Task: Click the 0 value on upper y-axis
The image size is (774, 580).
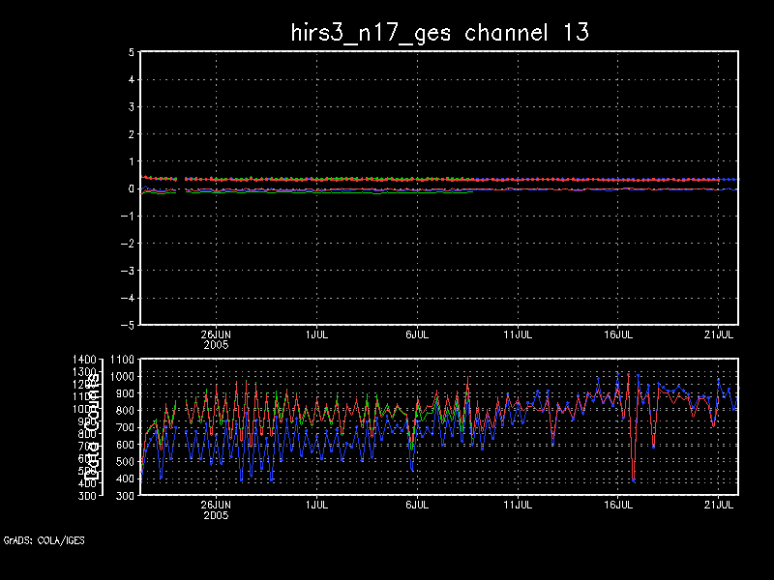Action: (x=129, y=188)
